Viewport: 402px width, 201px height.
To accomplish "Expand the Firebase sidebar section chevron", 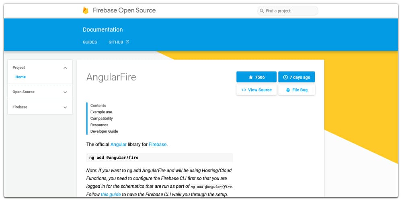I will click(66, 107).
